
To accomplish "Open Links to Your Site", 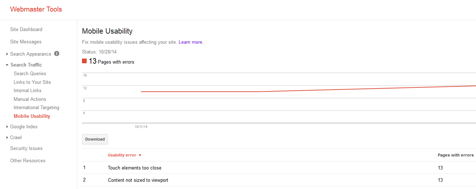I will pyautogui.click(x=32, y=82).
